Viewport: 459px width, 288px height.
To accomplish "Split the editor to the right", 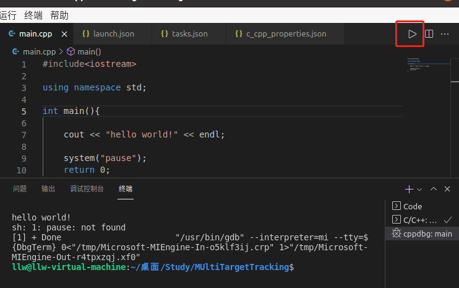I will pos(429,34).
